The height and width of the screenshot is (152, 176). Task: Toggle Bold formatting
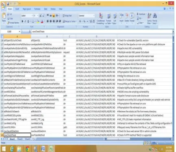pyautogui.click(x=22, y=22)
